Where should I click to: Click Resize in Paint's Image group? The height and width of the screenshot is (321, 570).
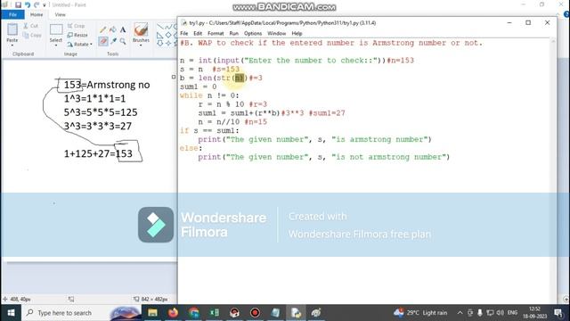(x=77, y=35)
